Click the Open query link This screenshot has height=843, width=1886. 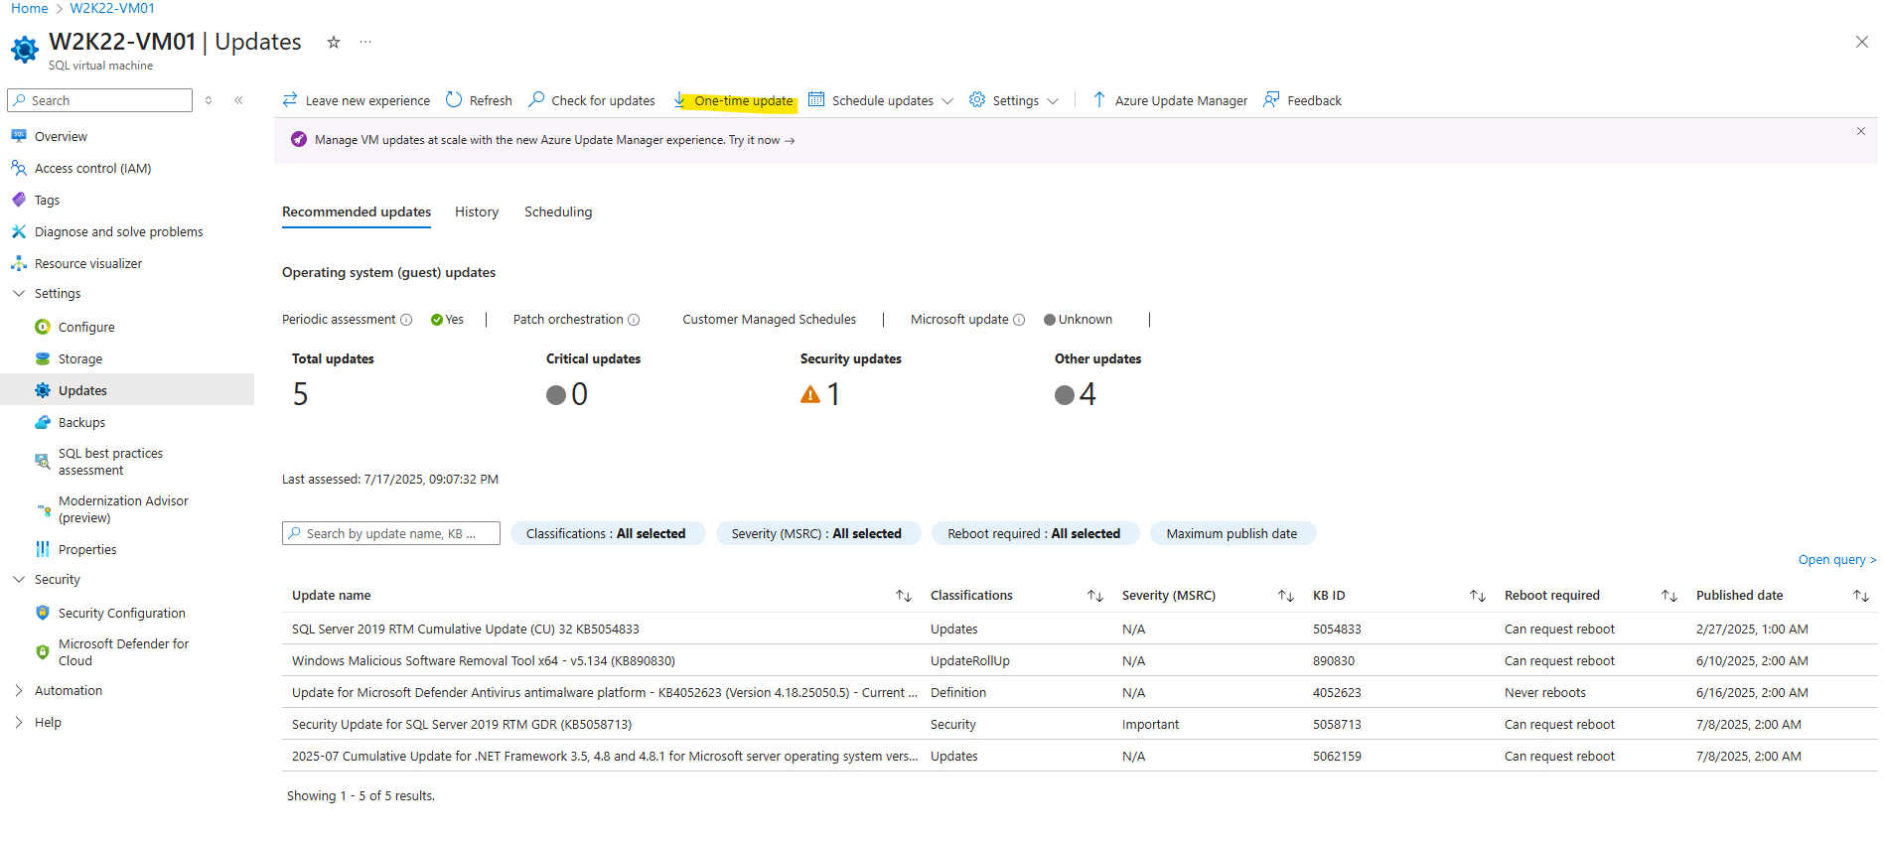pyautogui.click(x=1836, y=560)
